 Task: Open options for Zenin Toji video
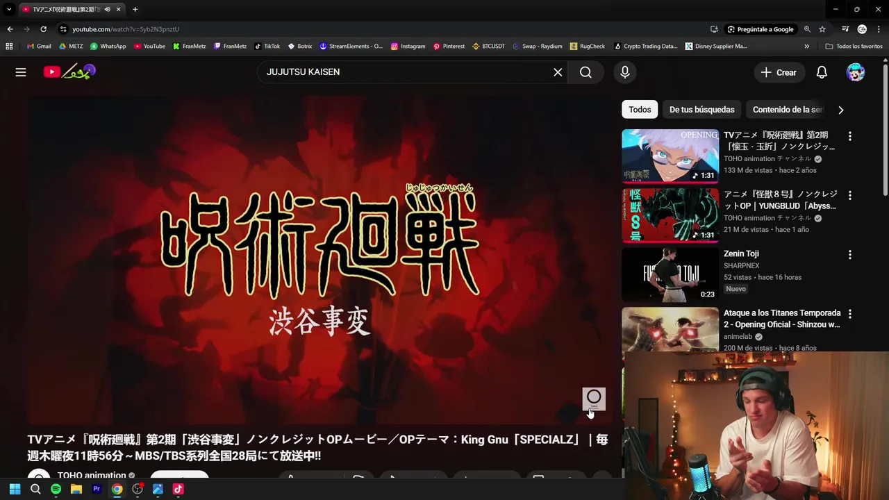tap(849, 255)
